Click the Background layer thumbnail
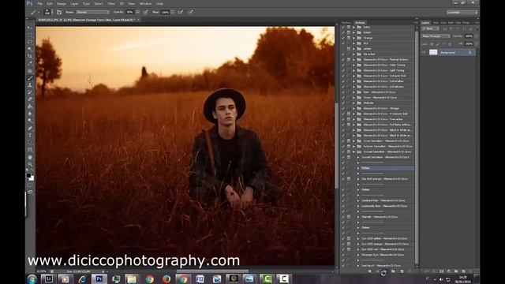The width and height of the screenshot is (505, 284). (433, 52)
